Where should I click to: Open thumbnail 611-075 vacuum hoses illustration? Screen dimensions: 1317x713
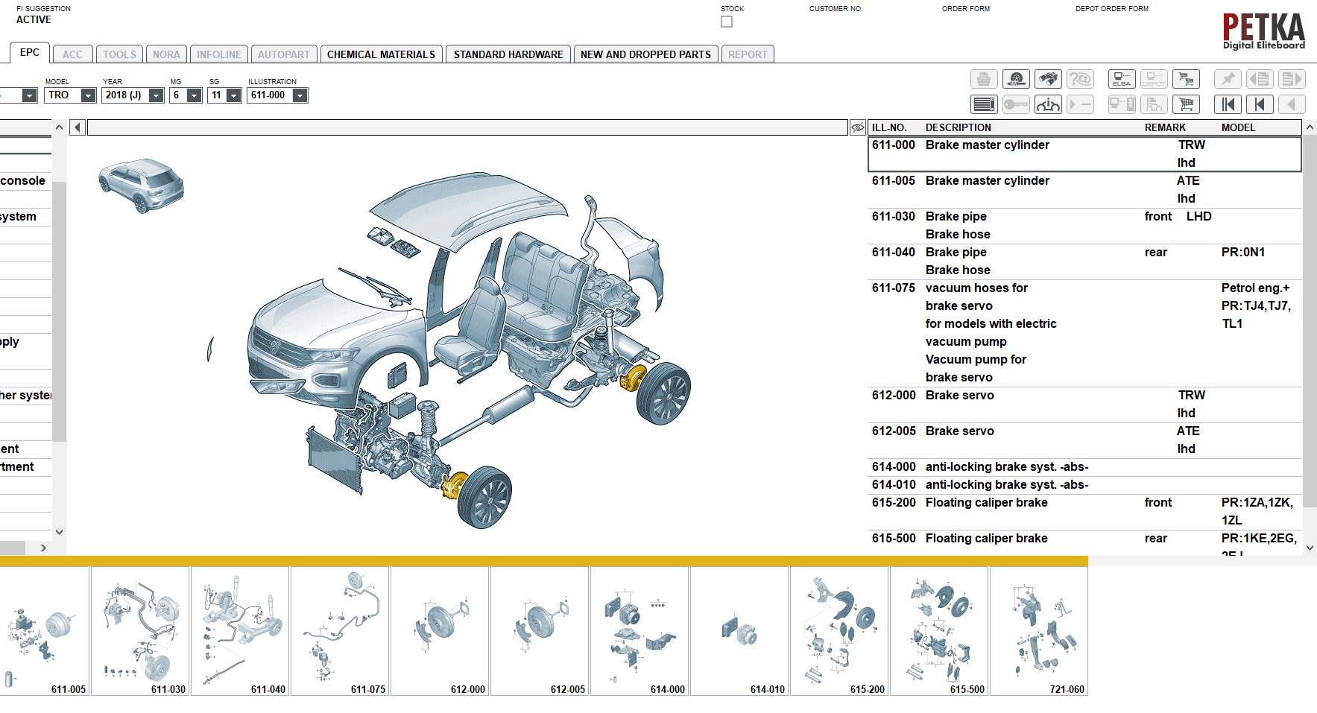coord(340,631)
